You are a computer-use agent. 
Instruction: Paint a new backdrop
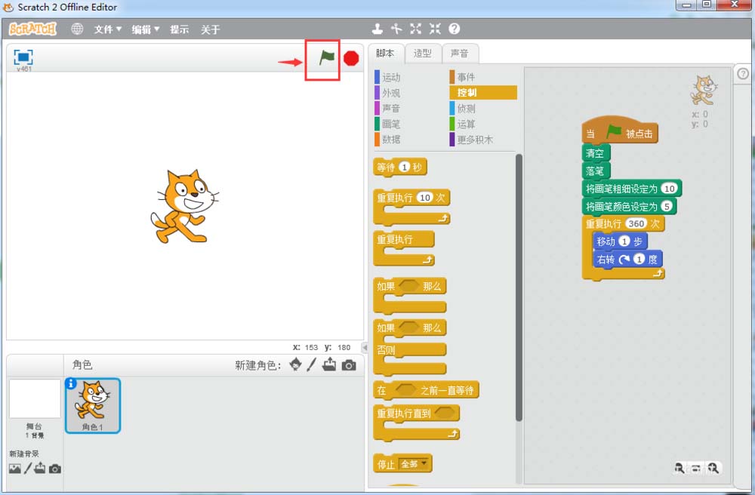tap(28, 468)
